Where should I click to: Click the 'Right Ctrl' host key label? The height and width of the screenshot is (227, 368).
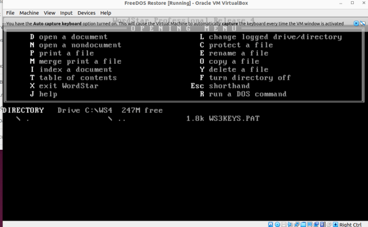point(350,225)
